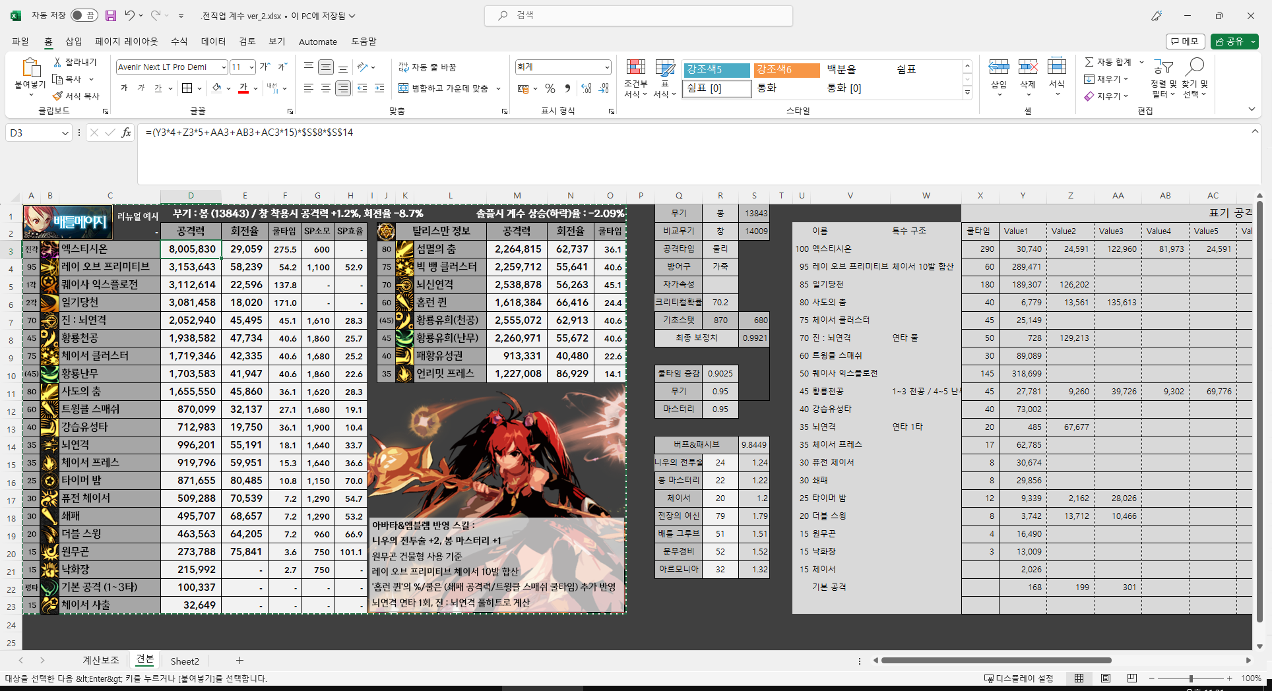1272x691 pixels.
Task: Open Display Settings (디스플레이 설정)
Action: pos(1019,678)
